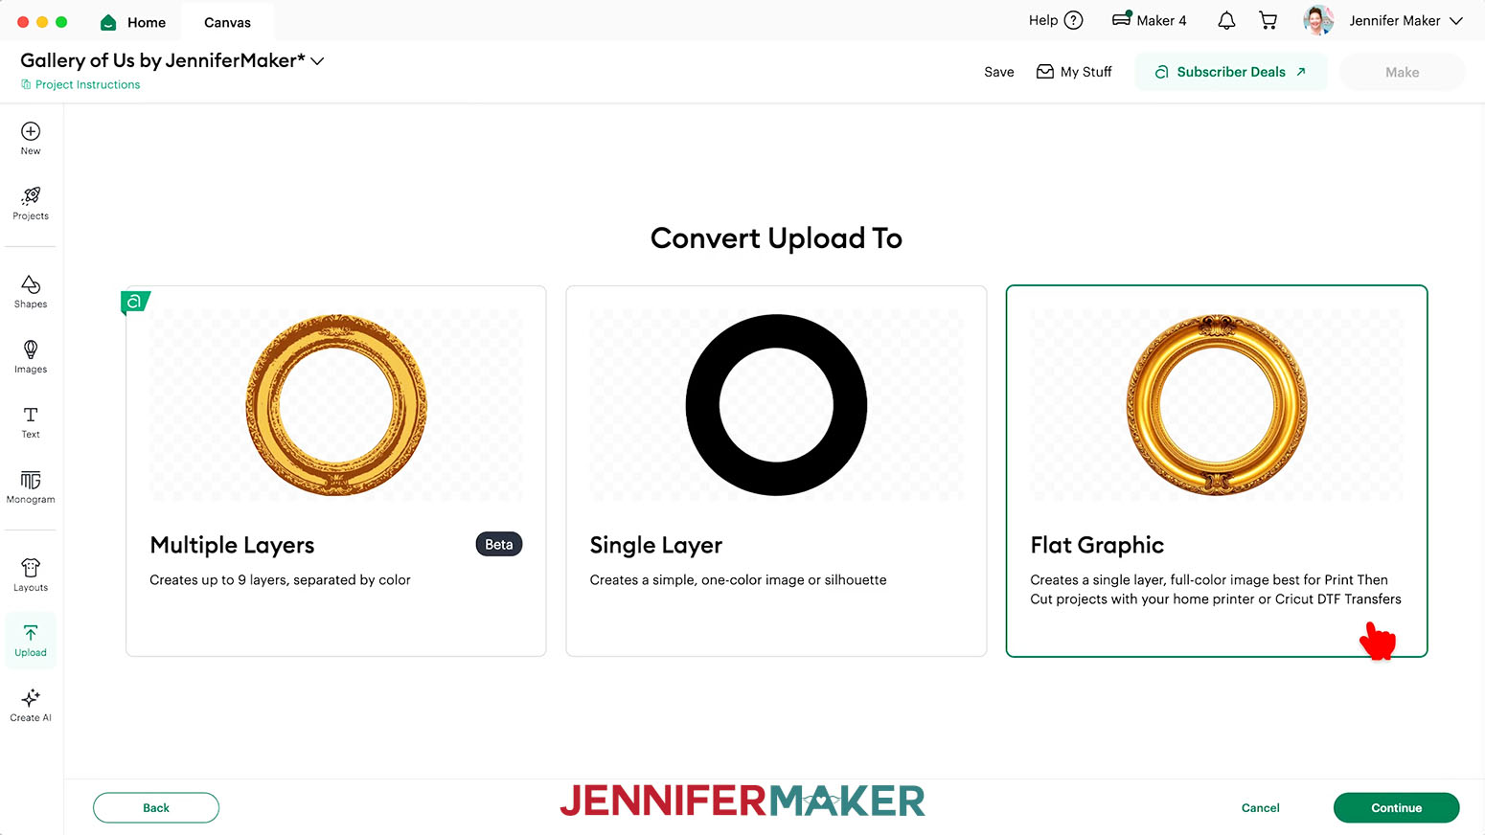
Task: Open the notifications bell icon
Action: coord(1226,20)
